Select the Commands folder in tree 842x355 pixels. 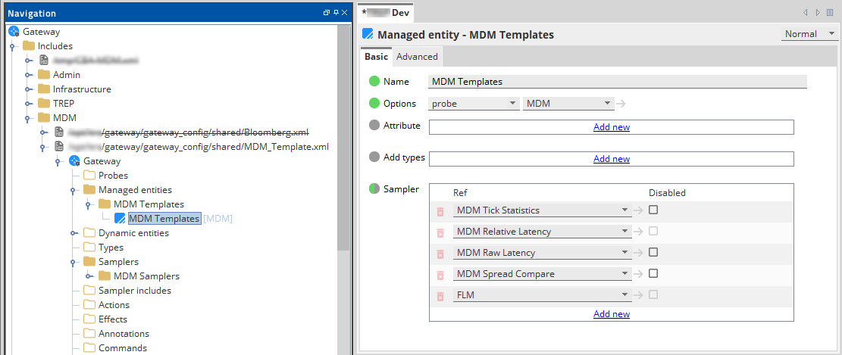124,348
